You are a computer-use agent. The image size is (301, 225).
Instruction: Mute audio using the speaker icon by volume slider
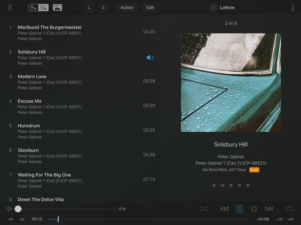[8, 209]
